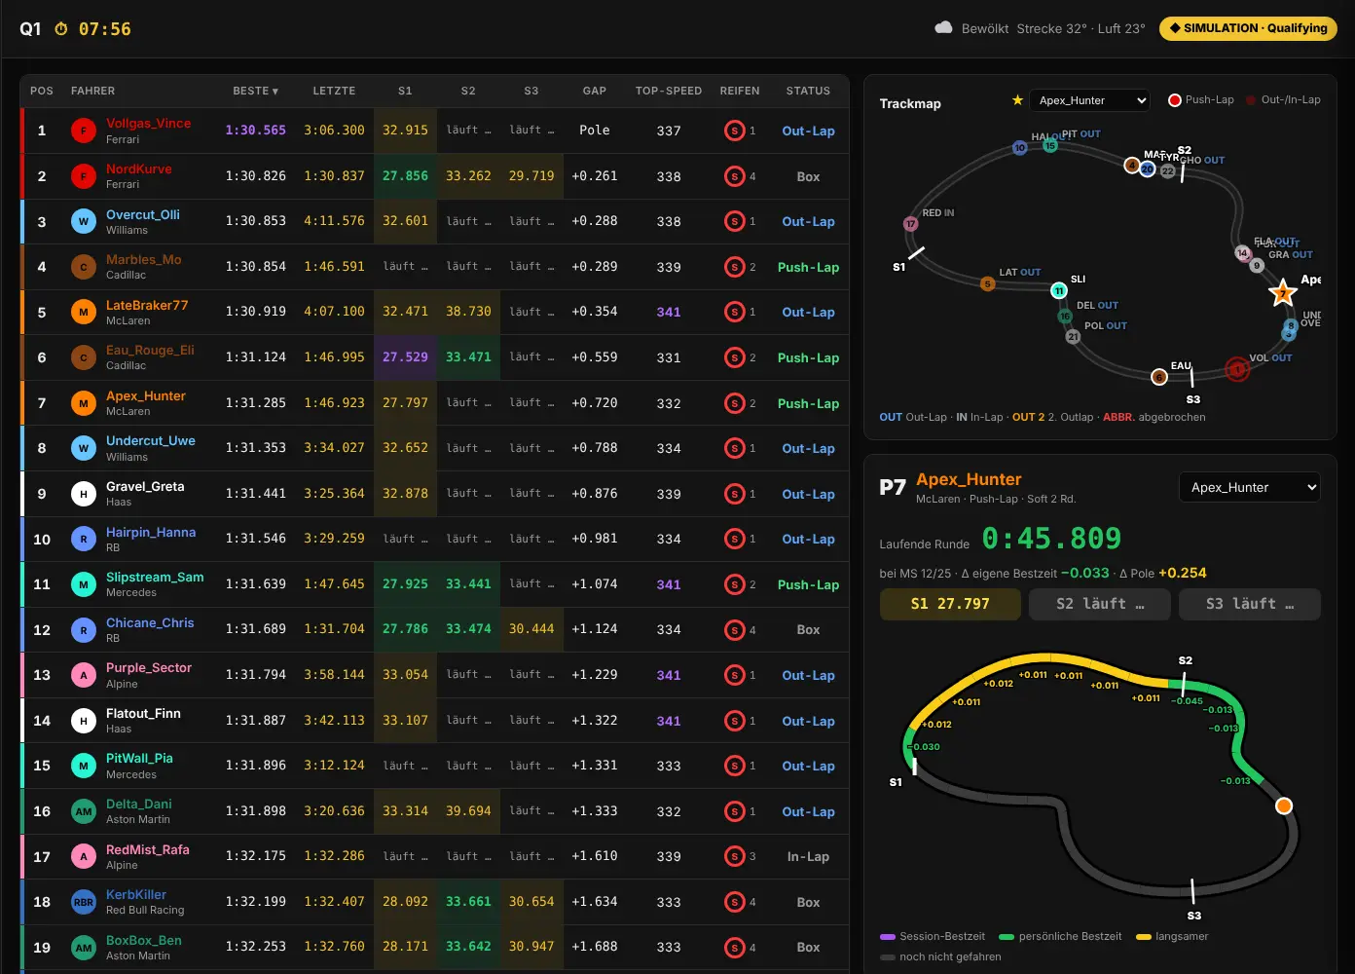The width and height of the screenshot is (1355, 974).
Task: Click the session timer clock icon
Action: click(61, 29)
